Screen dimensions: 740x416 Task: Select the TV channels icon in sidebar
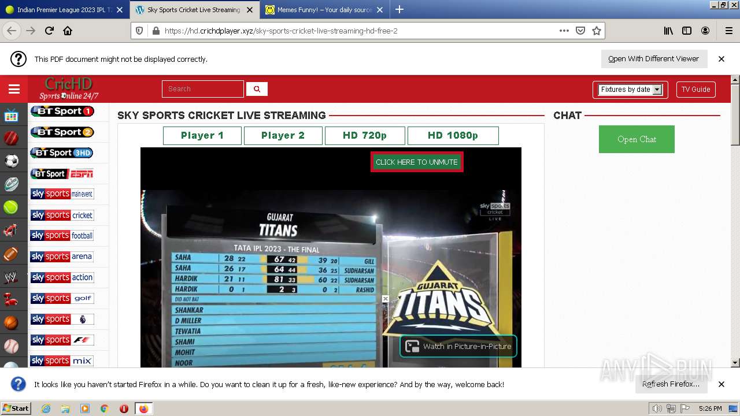[x=11, y=116]
